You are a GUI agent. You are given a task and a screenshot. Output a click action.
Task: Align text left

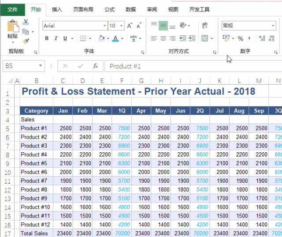[154, 38]
